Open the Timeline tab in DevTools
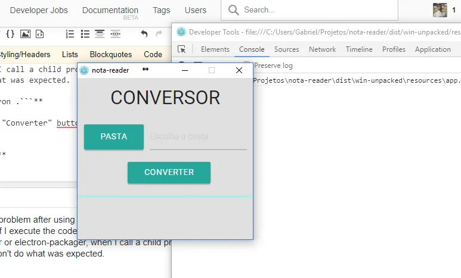 tap(359, 49)
